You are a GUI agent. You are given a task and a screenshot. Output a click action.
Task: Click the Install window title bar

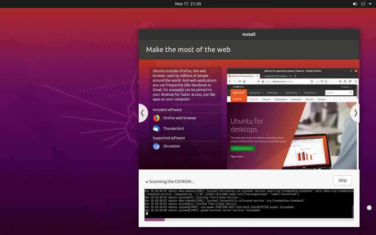click(x=249, y=34)
